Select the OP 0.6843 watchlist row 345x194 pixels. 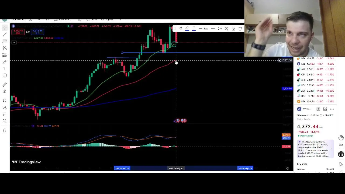pyautogui.click(x=315, y=75)
